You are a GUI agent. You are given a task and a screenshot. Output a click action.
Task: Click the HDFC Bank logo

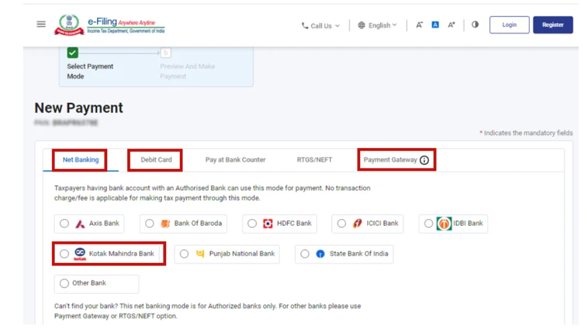coord(268,224)
